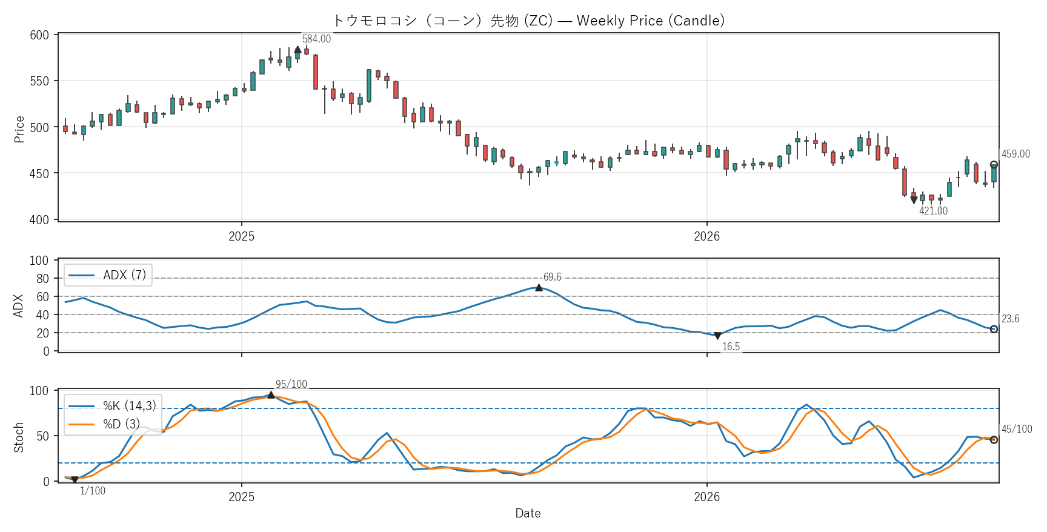This screenshot has height=532, width=1047.
Task: Click the down-triangle marker at the 421.00 low
Action: (x=914, y=200)
